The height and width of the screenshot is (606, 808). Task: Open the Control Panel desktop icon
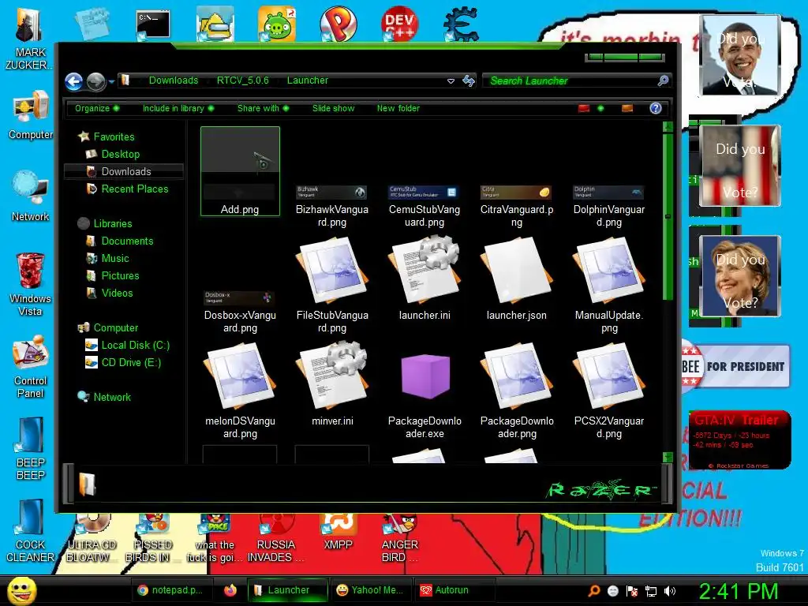(30, 367)
